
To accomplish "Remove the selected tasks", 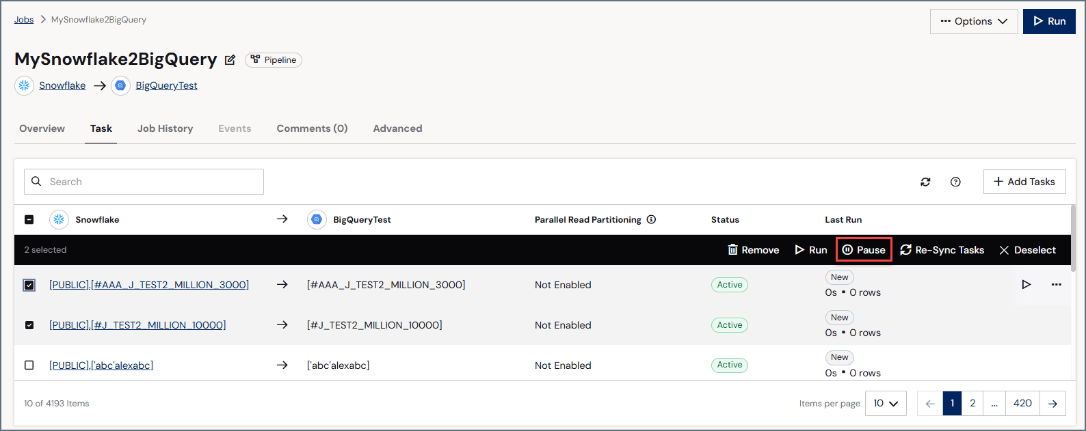I will tap(753, 250).
